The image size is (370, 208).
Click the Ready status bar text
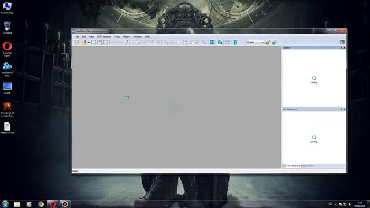75,171
